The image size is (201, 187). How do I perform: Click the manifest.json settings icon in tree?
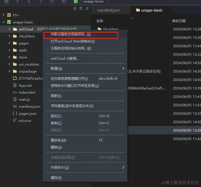tap(15, 107)
